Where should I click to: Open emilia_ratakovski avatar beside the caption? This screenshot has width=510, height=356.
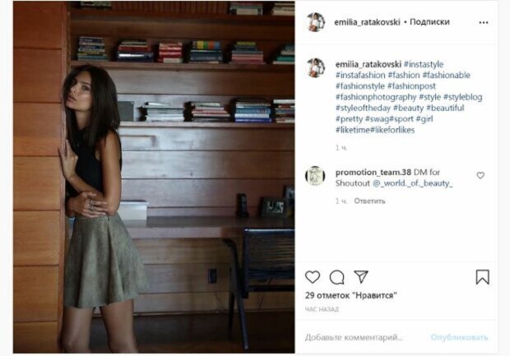tap(315, 67)
